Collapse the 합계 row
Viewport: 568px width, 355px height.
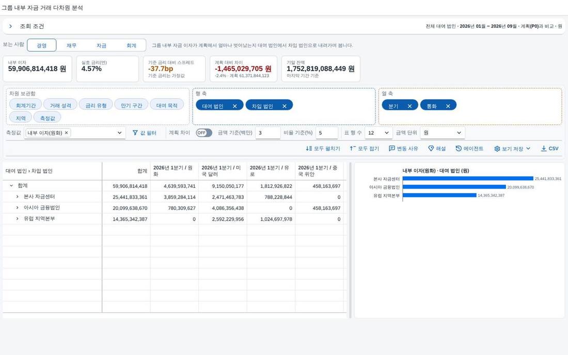click(x=11, y=186)
